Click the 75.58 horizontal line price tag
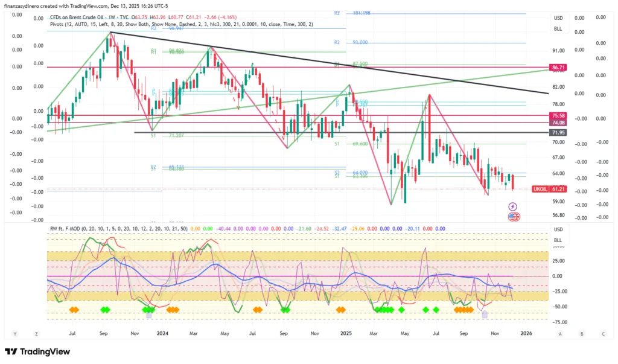Viewport: 618px width, 364px height. (x=558, y=115)
